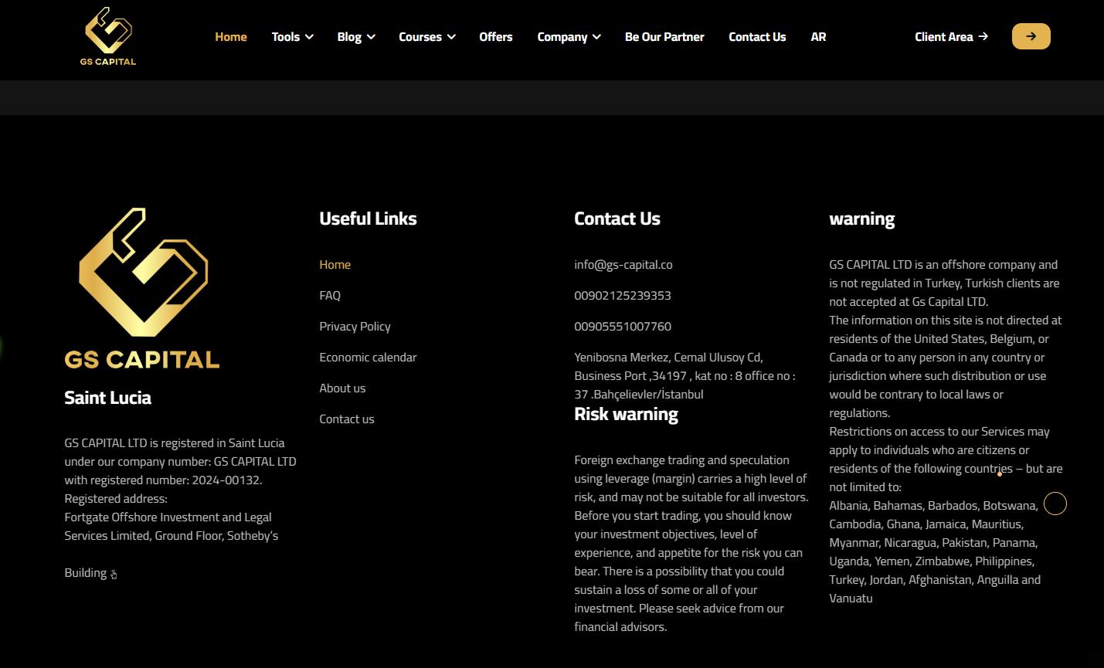Open the FAQ footer link
This screenshot has width=1104, height=668.
pyautogui.click(x=330, y=295)
